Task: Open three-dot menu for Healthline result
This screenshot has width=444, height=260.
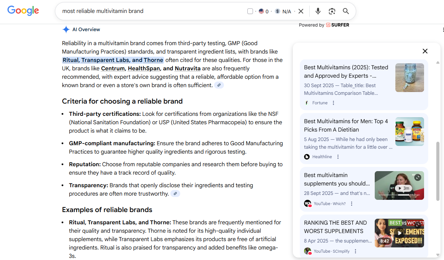Action: 338,157
